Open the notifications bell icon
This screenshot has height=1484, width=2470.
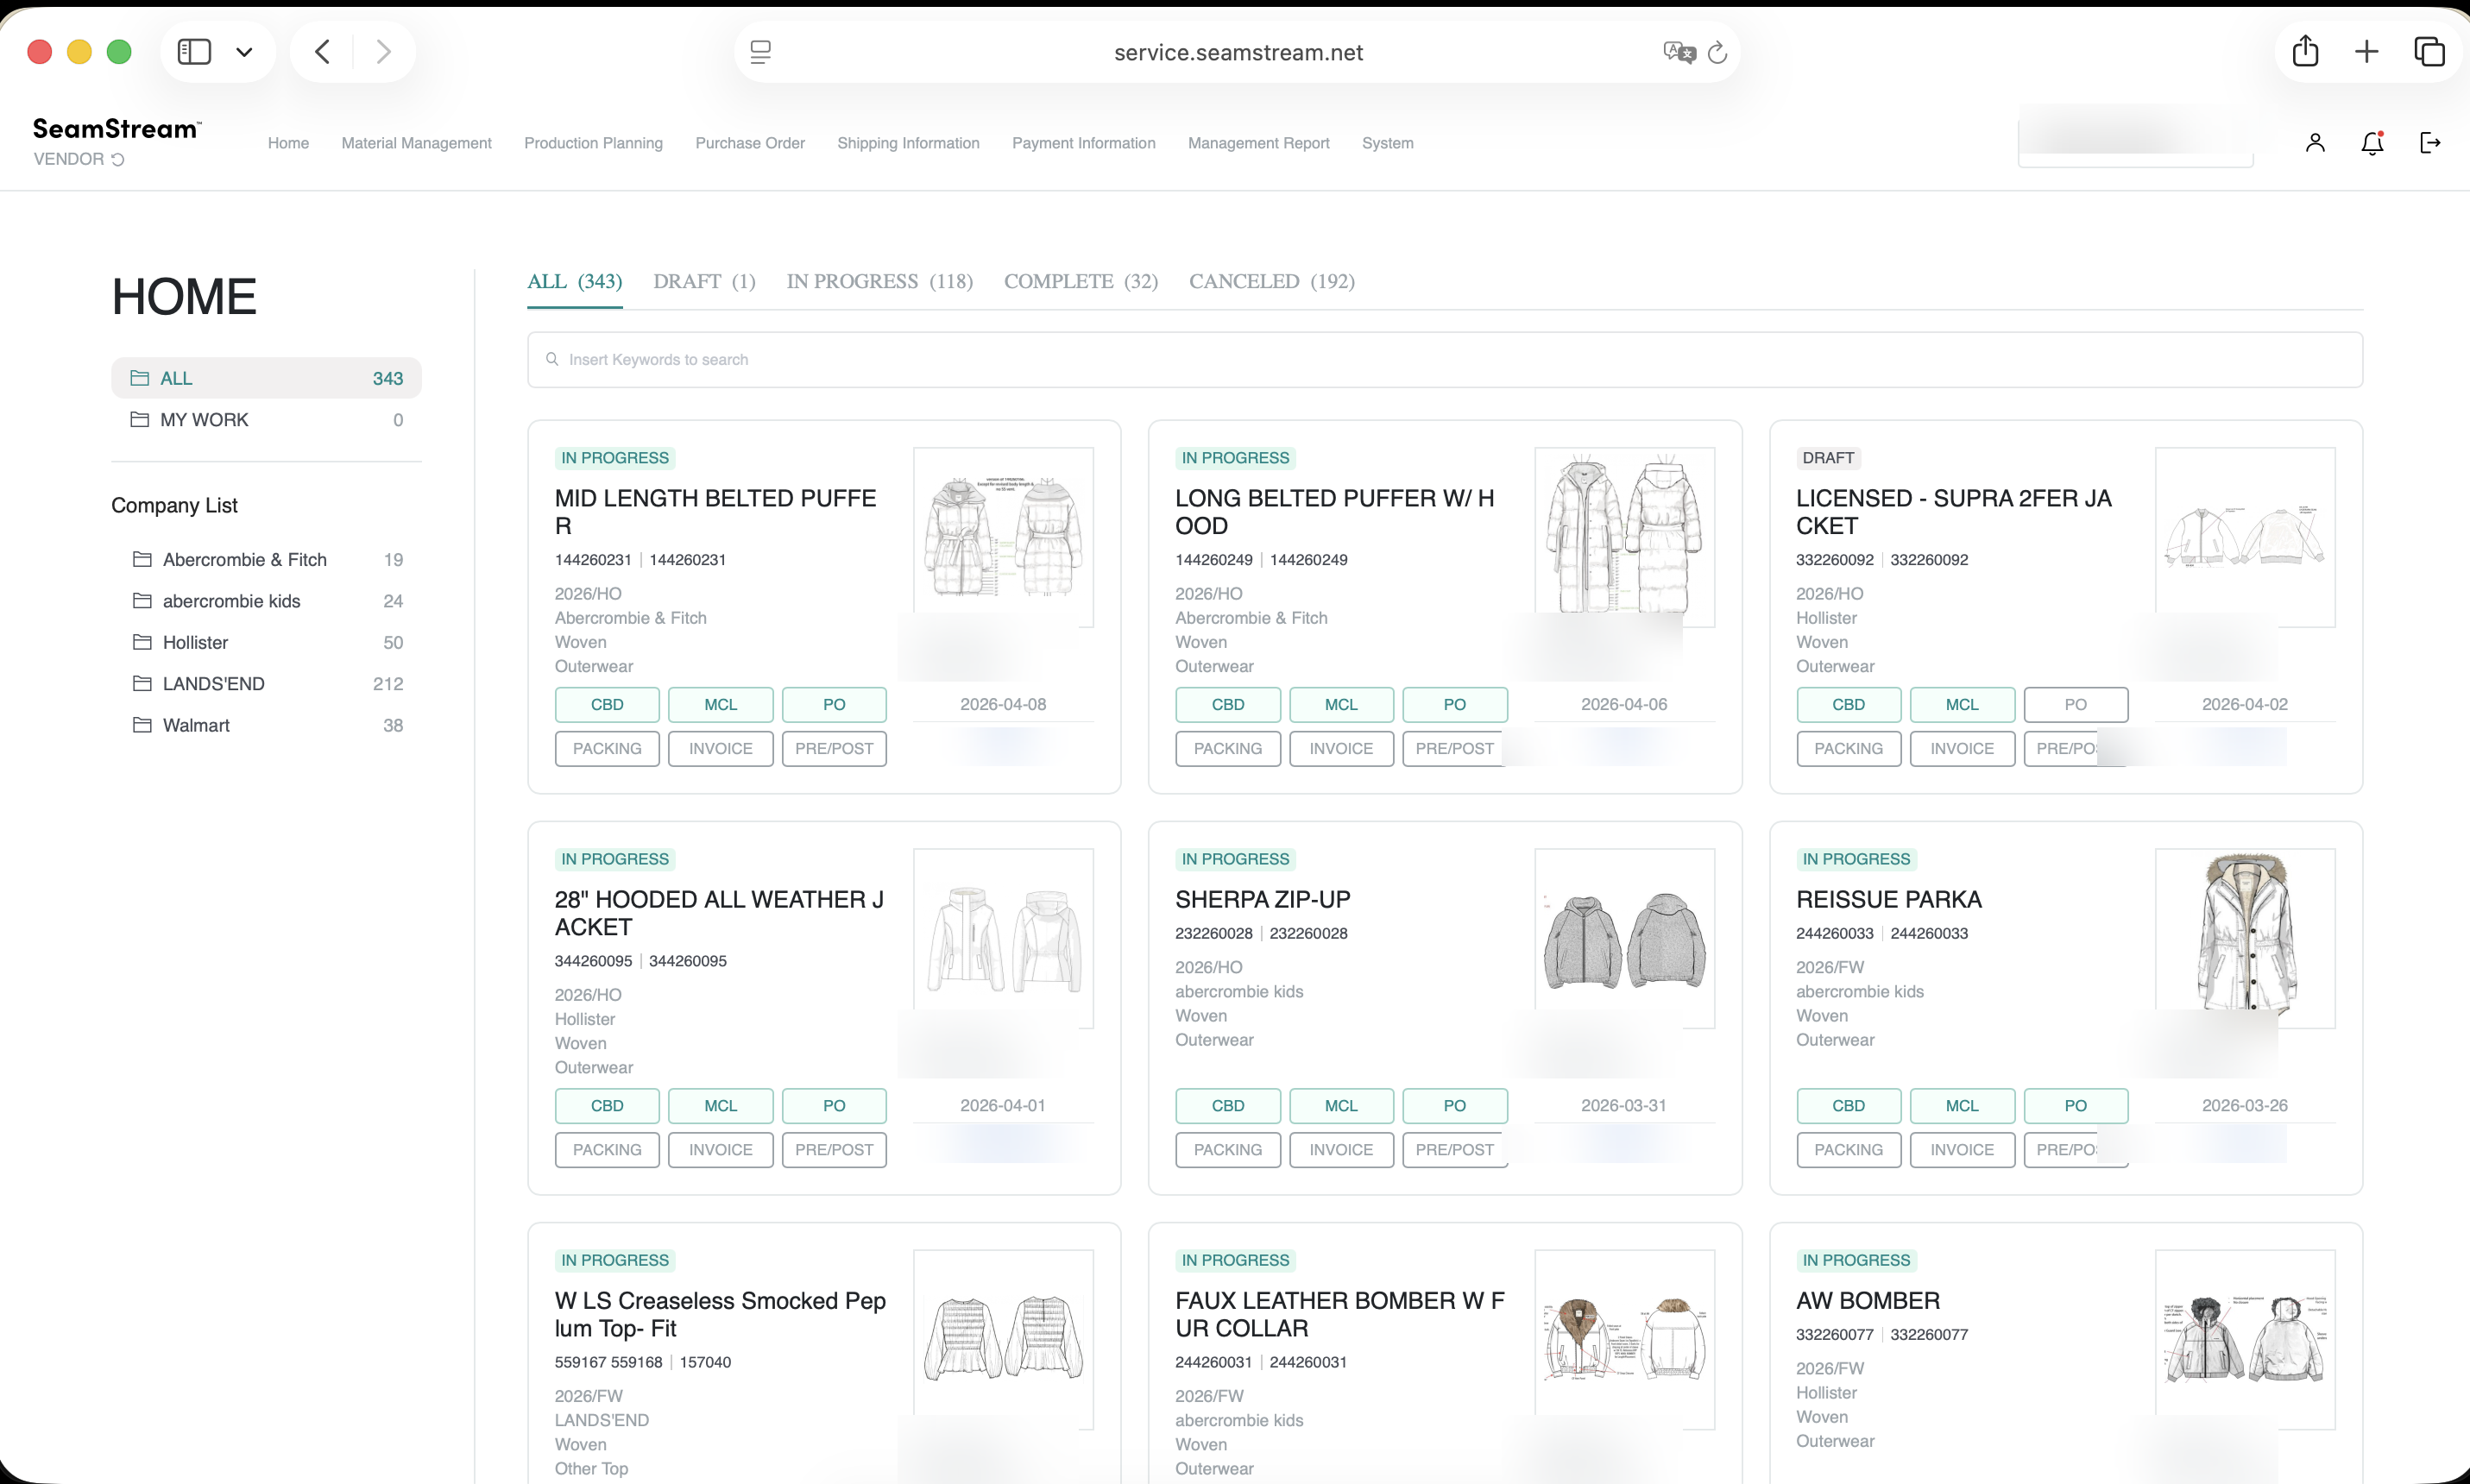[x=2372, y=143]
